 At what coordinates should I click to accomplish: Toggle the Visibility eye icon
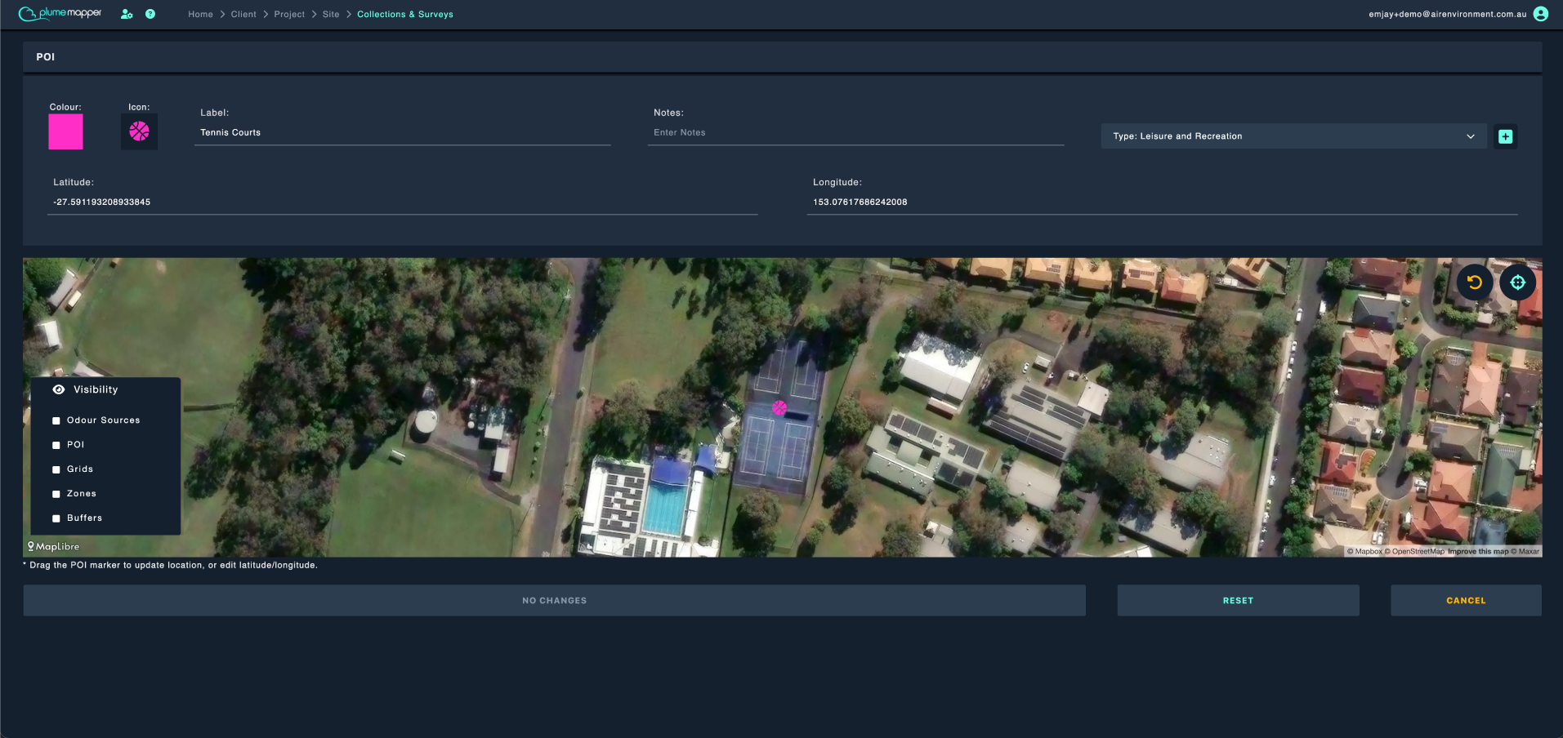[59, 389]
